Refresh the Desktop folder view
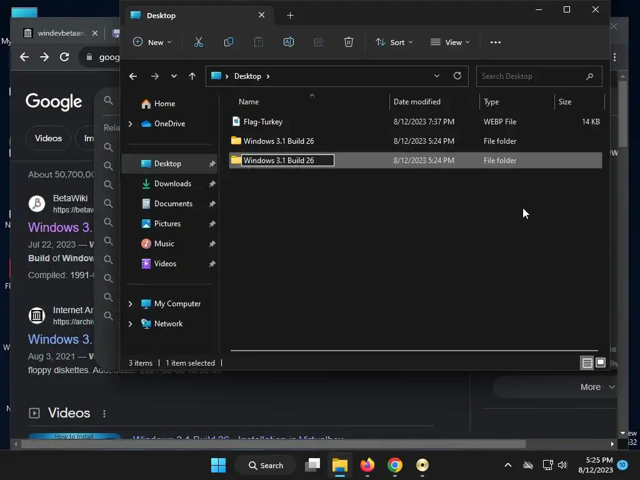 457,76
